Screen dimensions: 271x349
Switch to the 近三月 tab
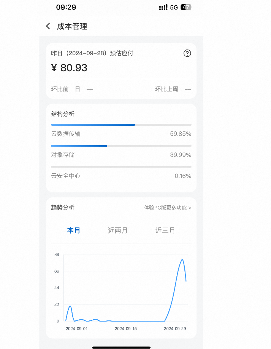point(165,231)
